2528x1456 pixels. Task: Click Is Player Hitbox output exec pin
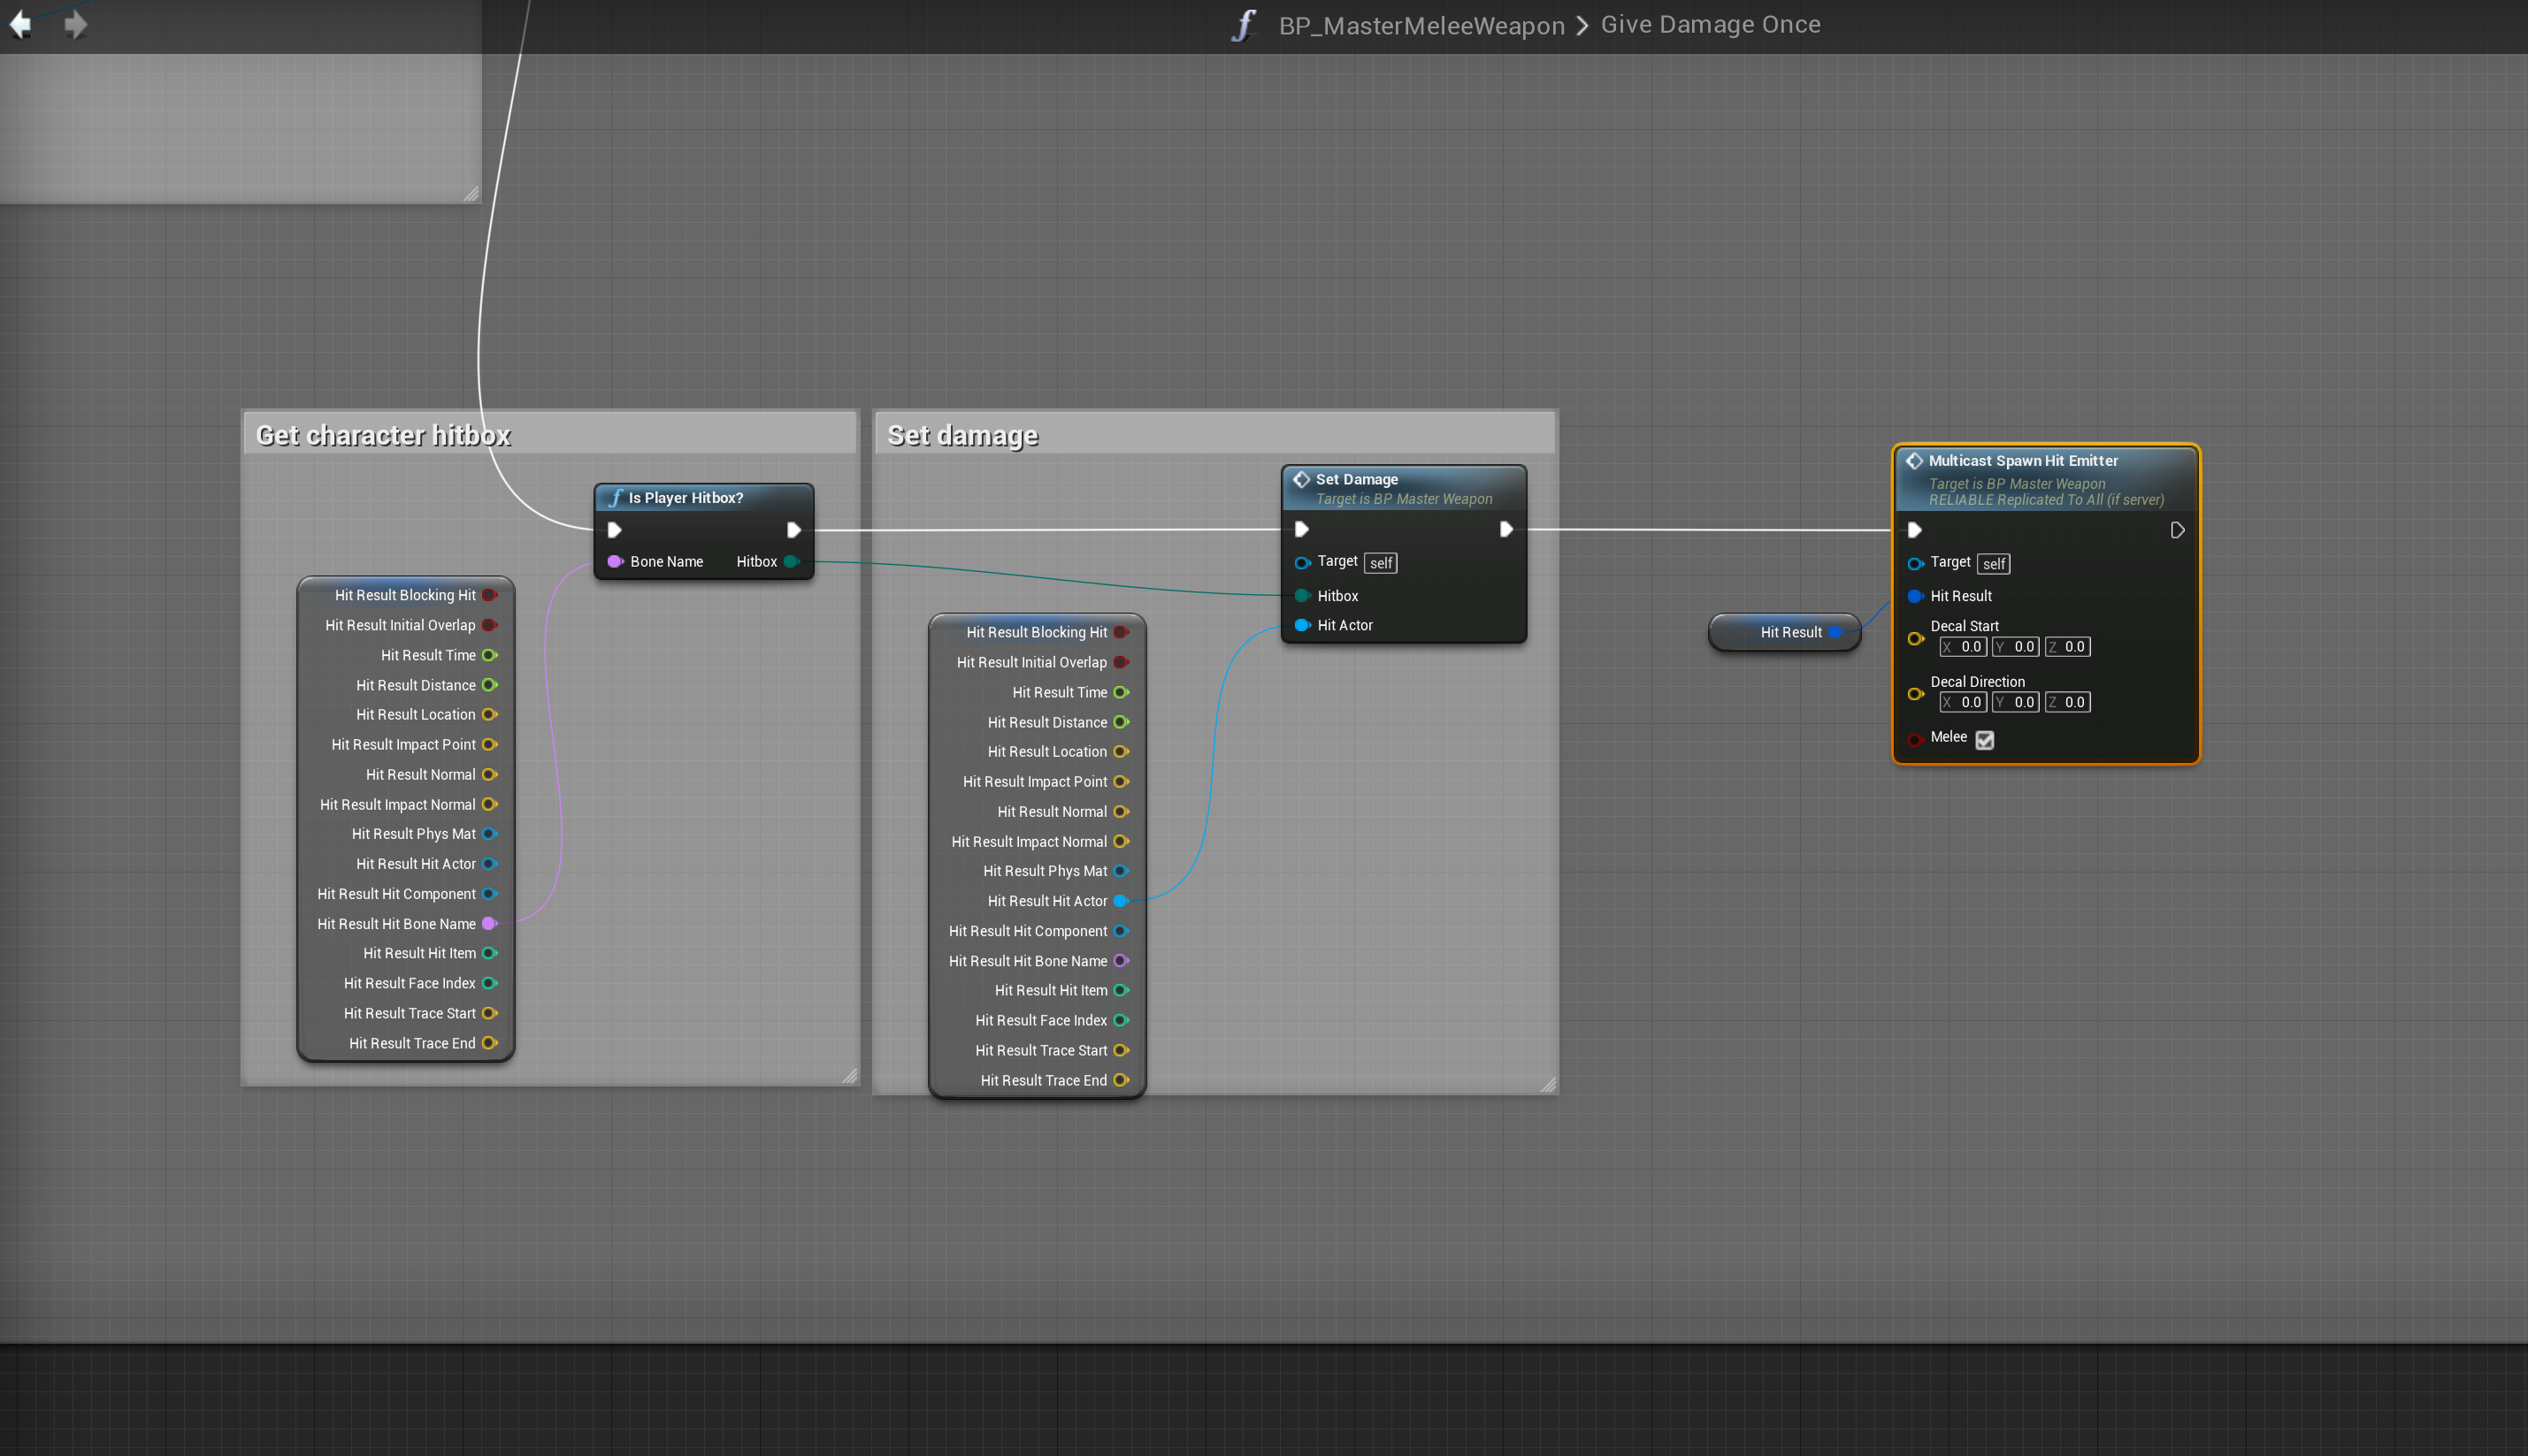(793, 530)
